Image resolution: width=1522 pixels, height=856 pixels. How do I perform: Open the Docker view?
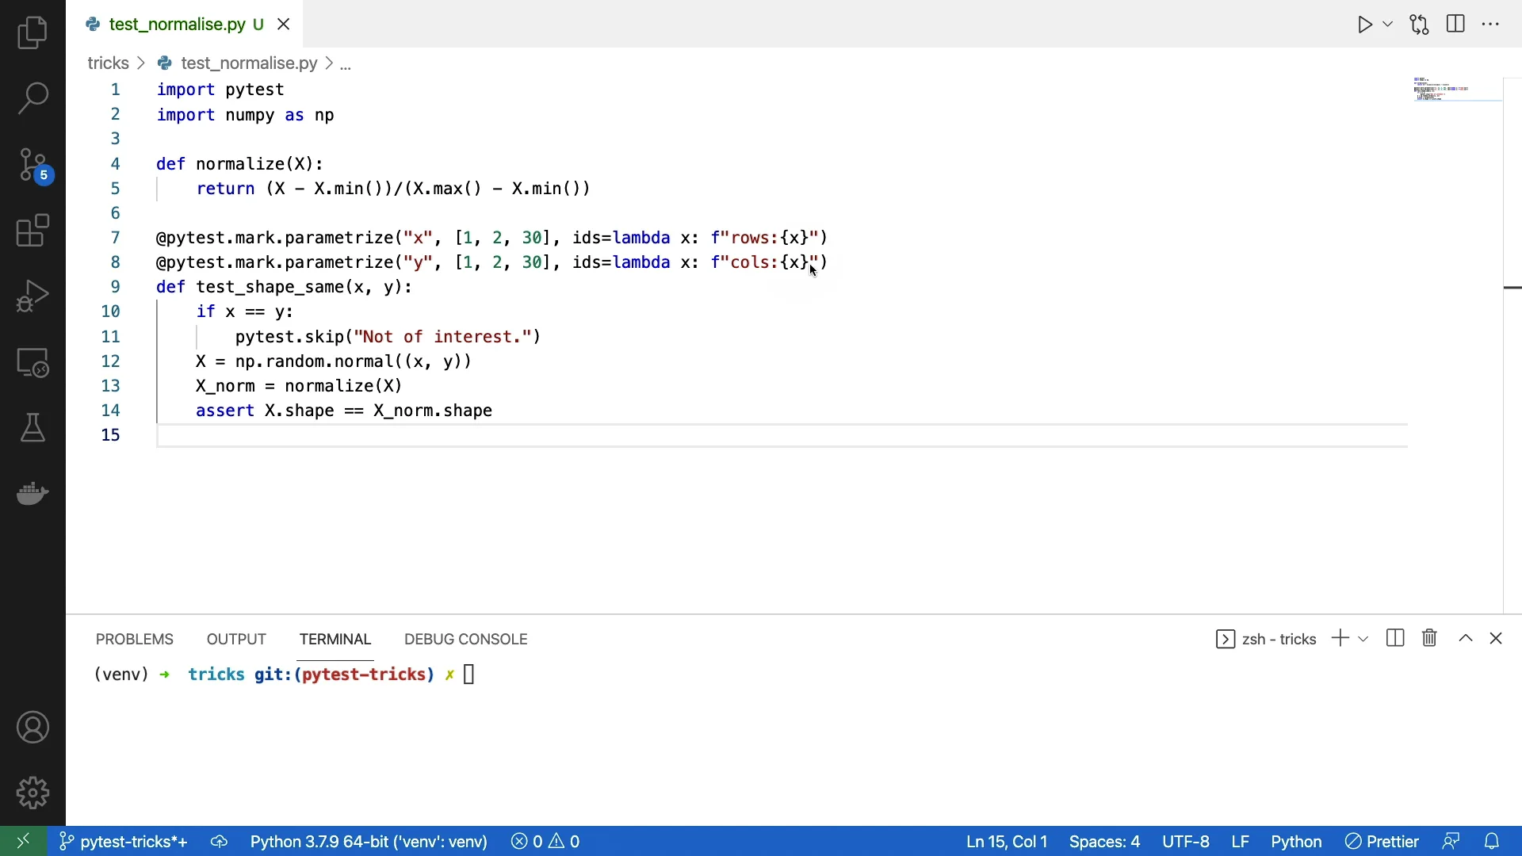pyautogui.click(x=33, y=493)
